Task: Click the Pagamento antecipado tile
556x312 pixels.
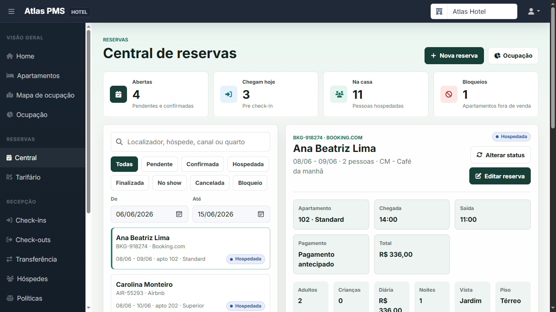Action: (331, 254)
